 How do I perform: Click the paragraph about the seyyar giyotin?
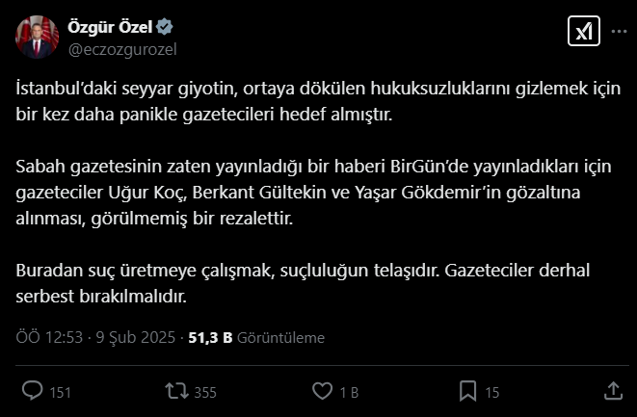click(318, 101)
